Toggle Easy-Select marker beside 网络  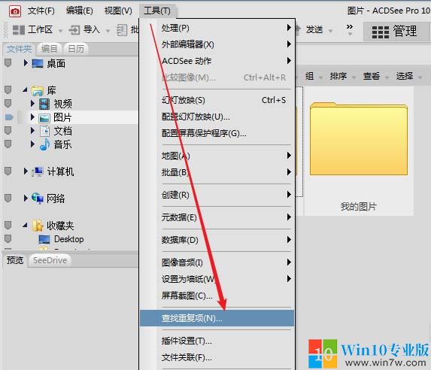(x=8, y=198)
